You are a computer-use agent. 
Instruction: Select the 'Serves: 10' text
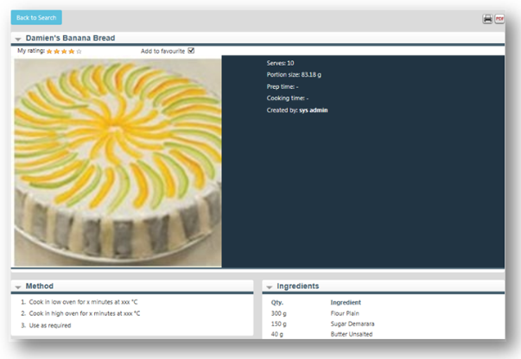280,63
